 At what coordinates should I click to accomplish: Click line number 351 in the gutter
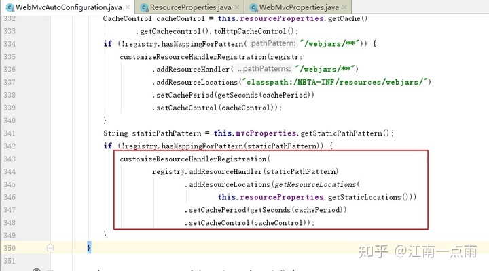[x=10, y=261]
